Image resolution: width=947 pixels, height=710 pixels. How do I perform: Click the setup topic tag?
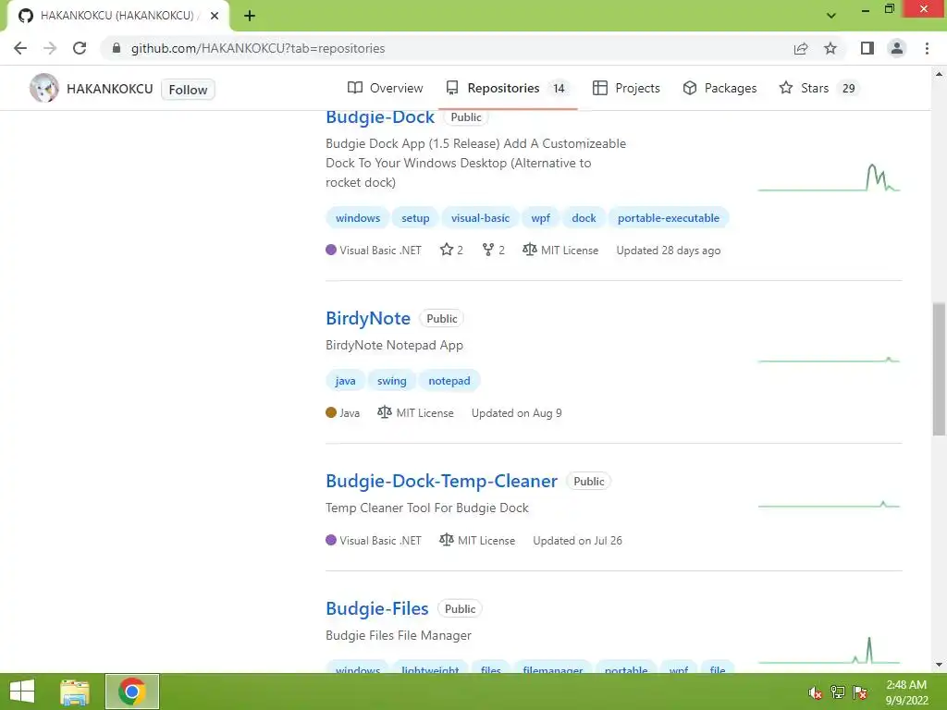tap(415, 218)
